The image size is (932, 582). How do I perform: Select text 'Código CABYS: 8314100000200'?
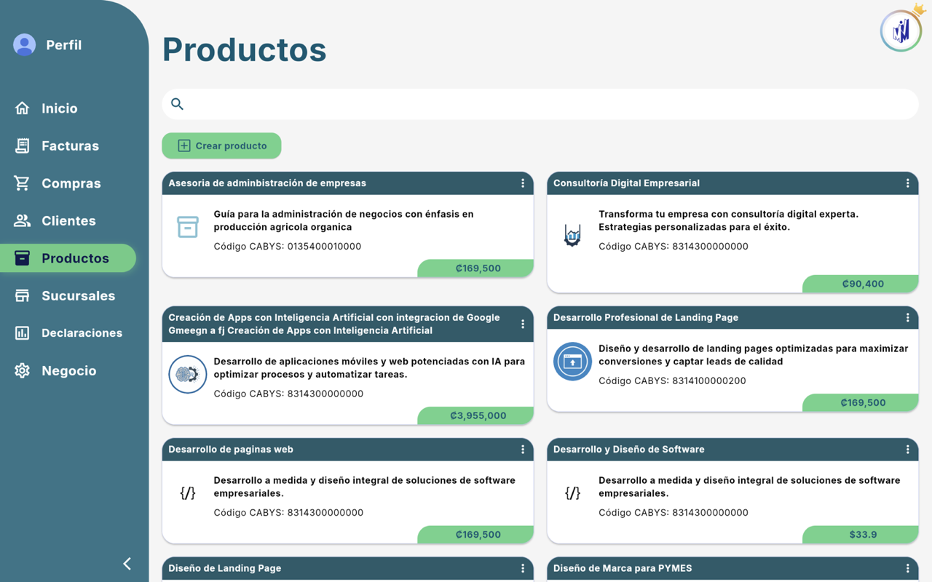coord(672,380)
